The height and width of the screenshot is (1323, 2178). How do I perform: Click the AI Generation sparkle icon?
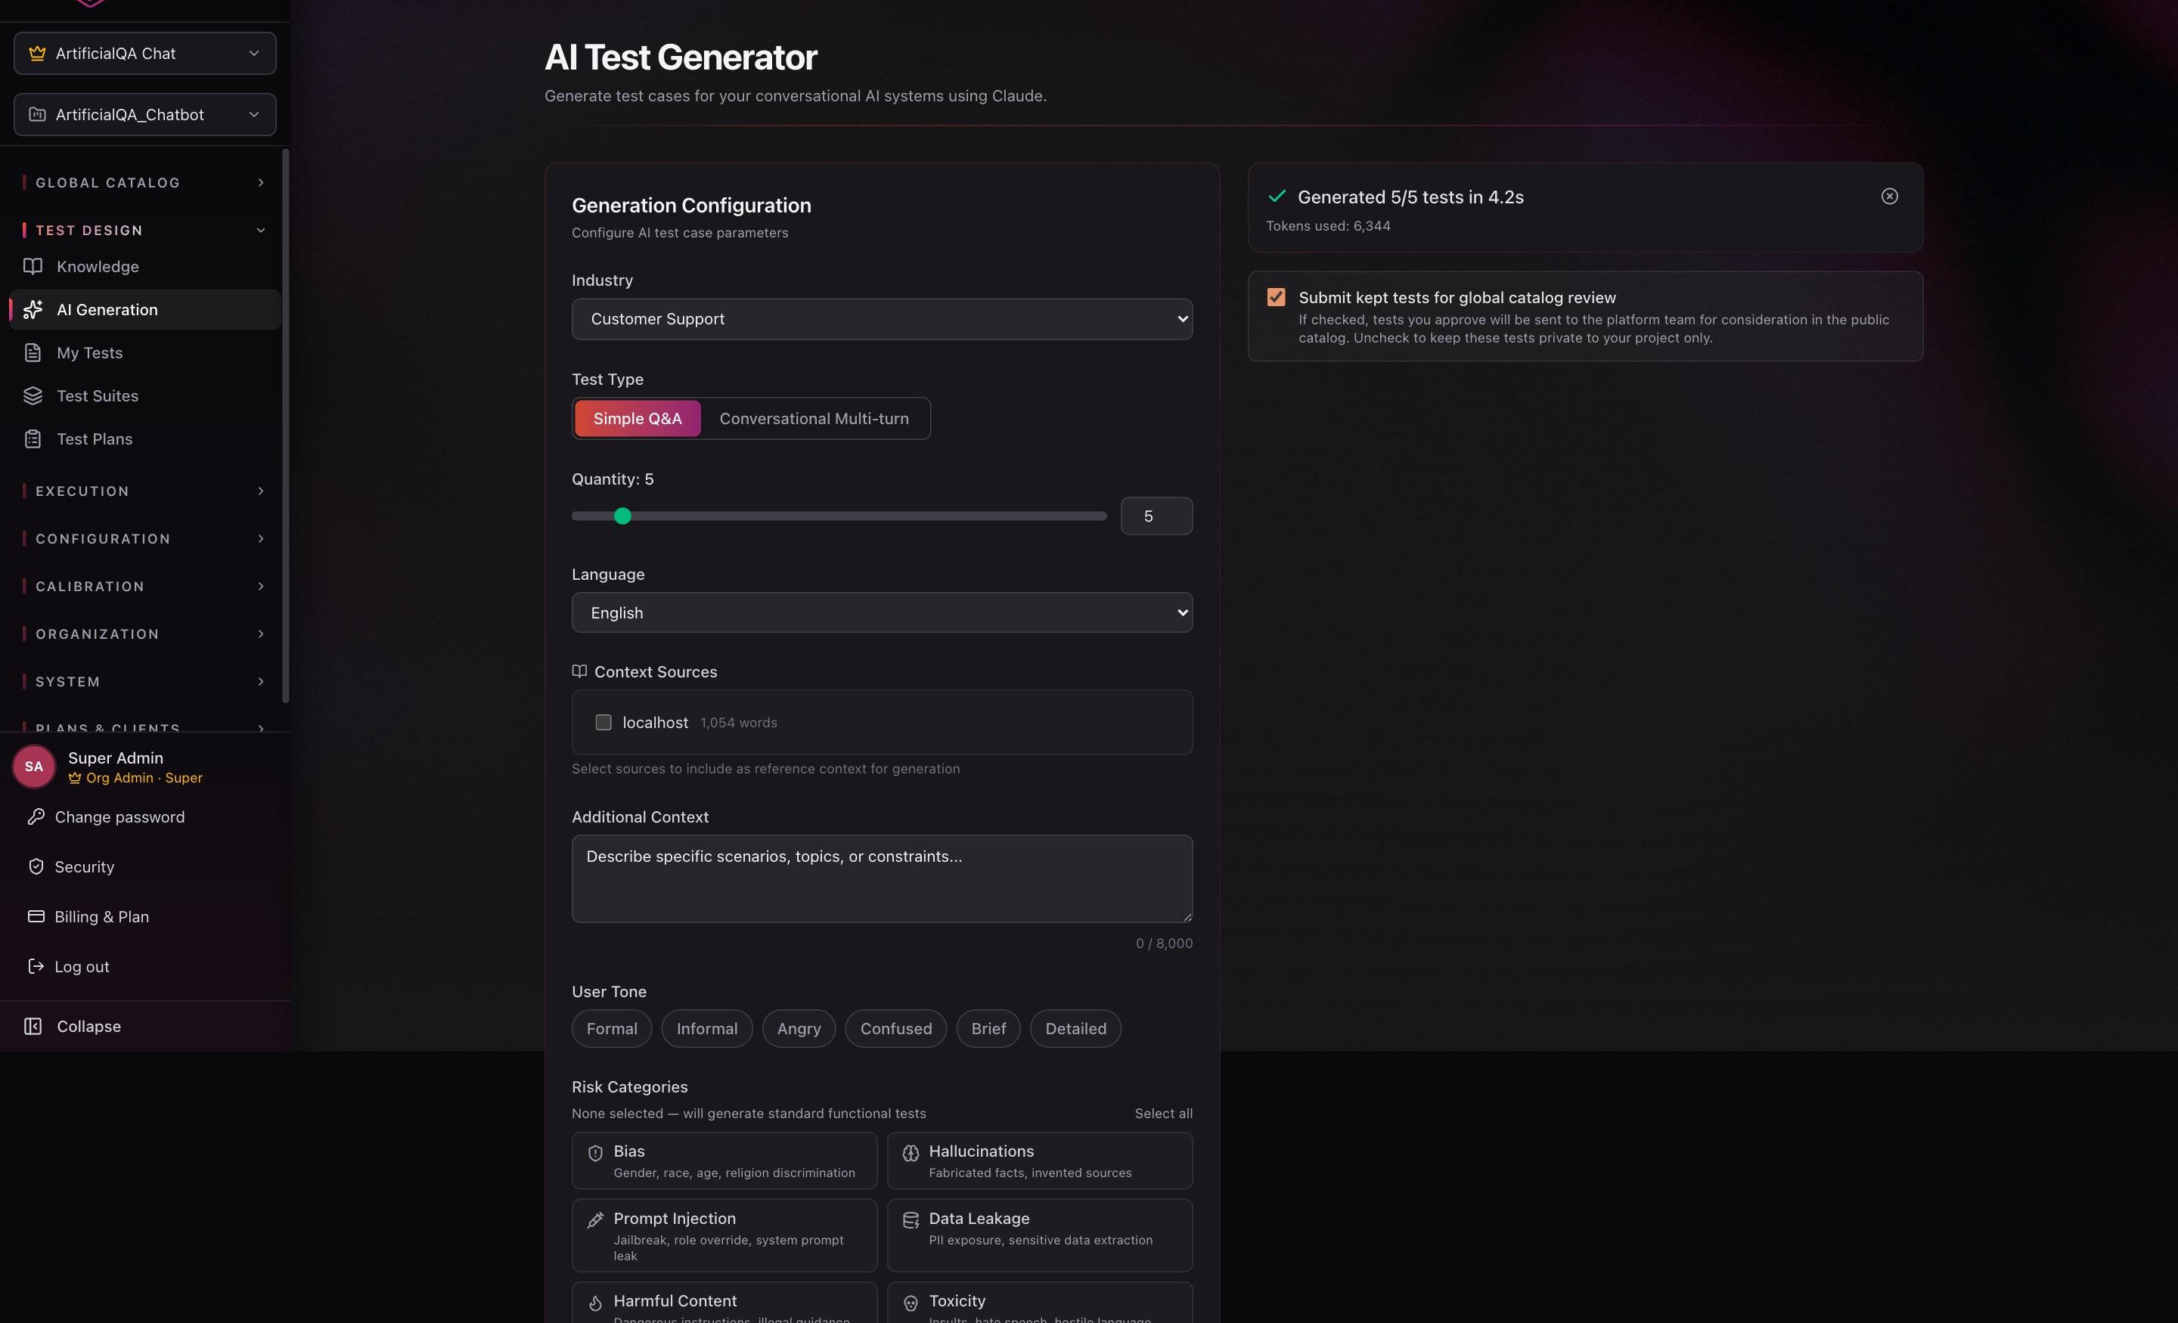coord(33,309)
